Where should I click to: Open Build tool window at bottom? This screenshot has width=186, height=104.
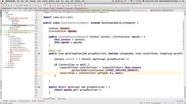point(34,101)
